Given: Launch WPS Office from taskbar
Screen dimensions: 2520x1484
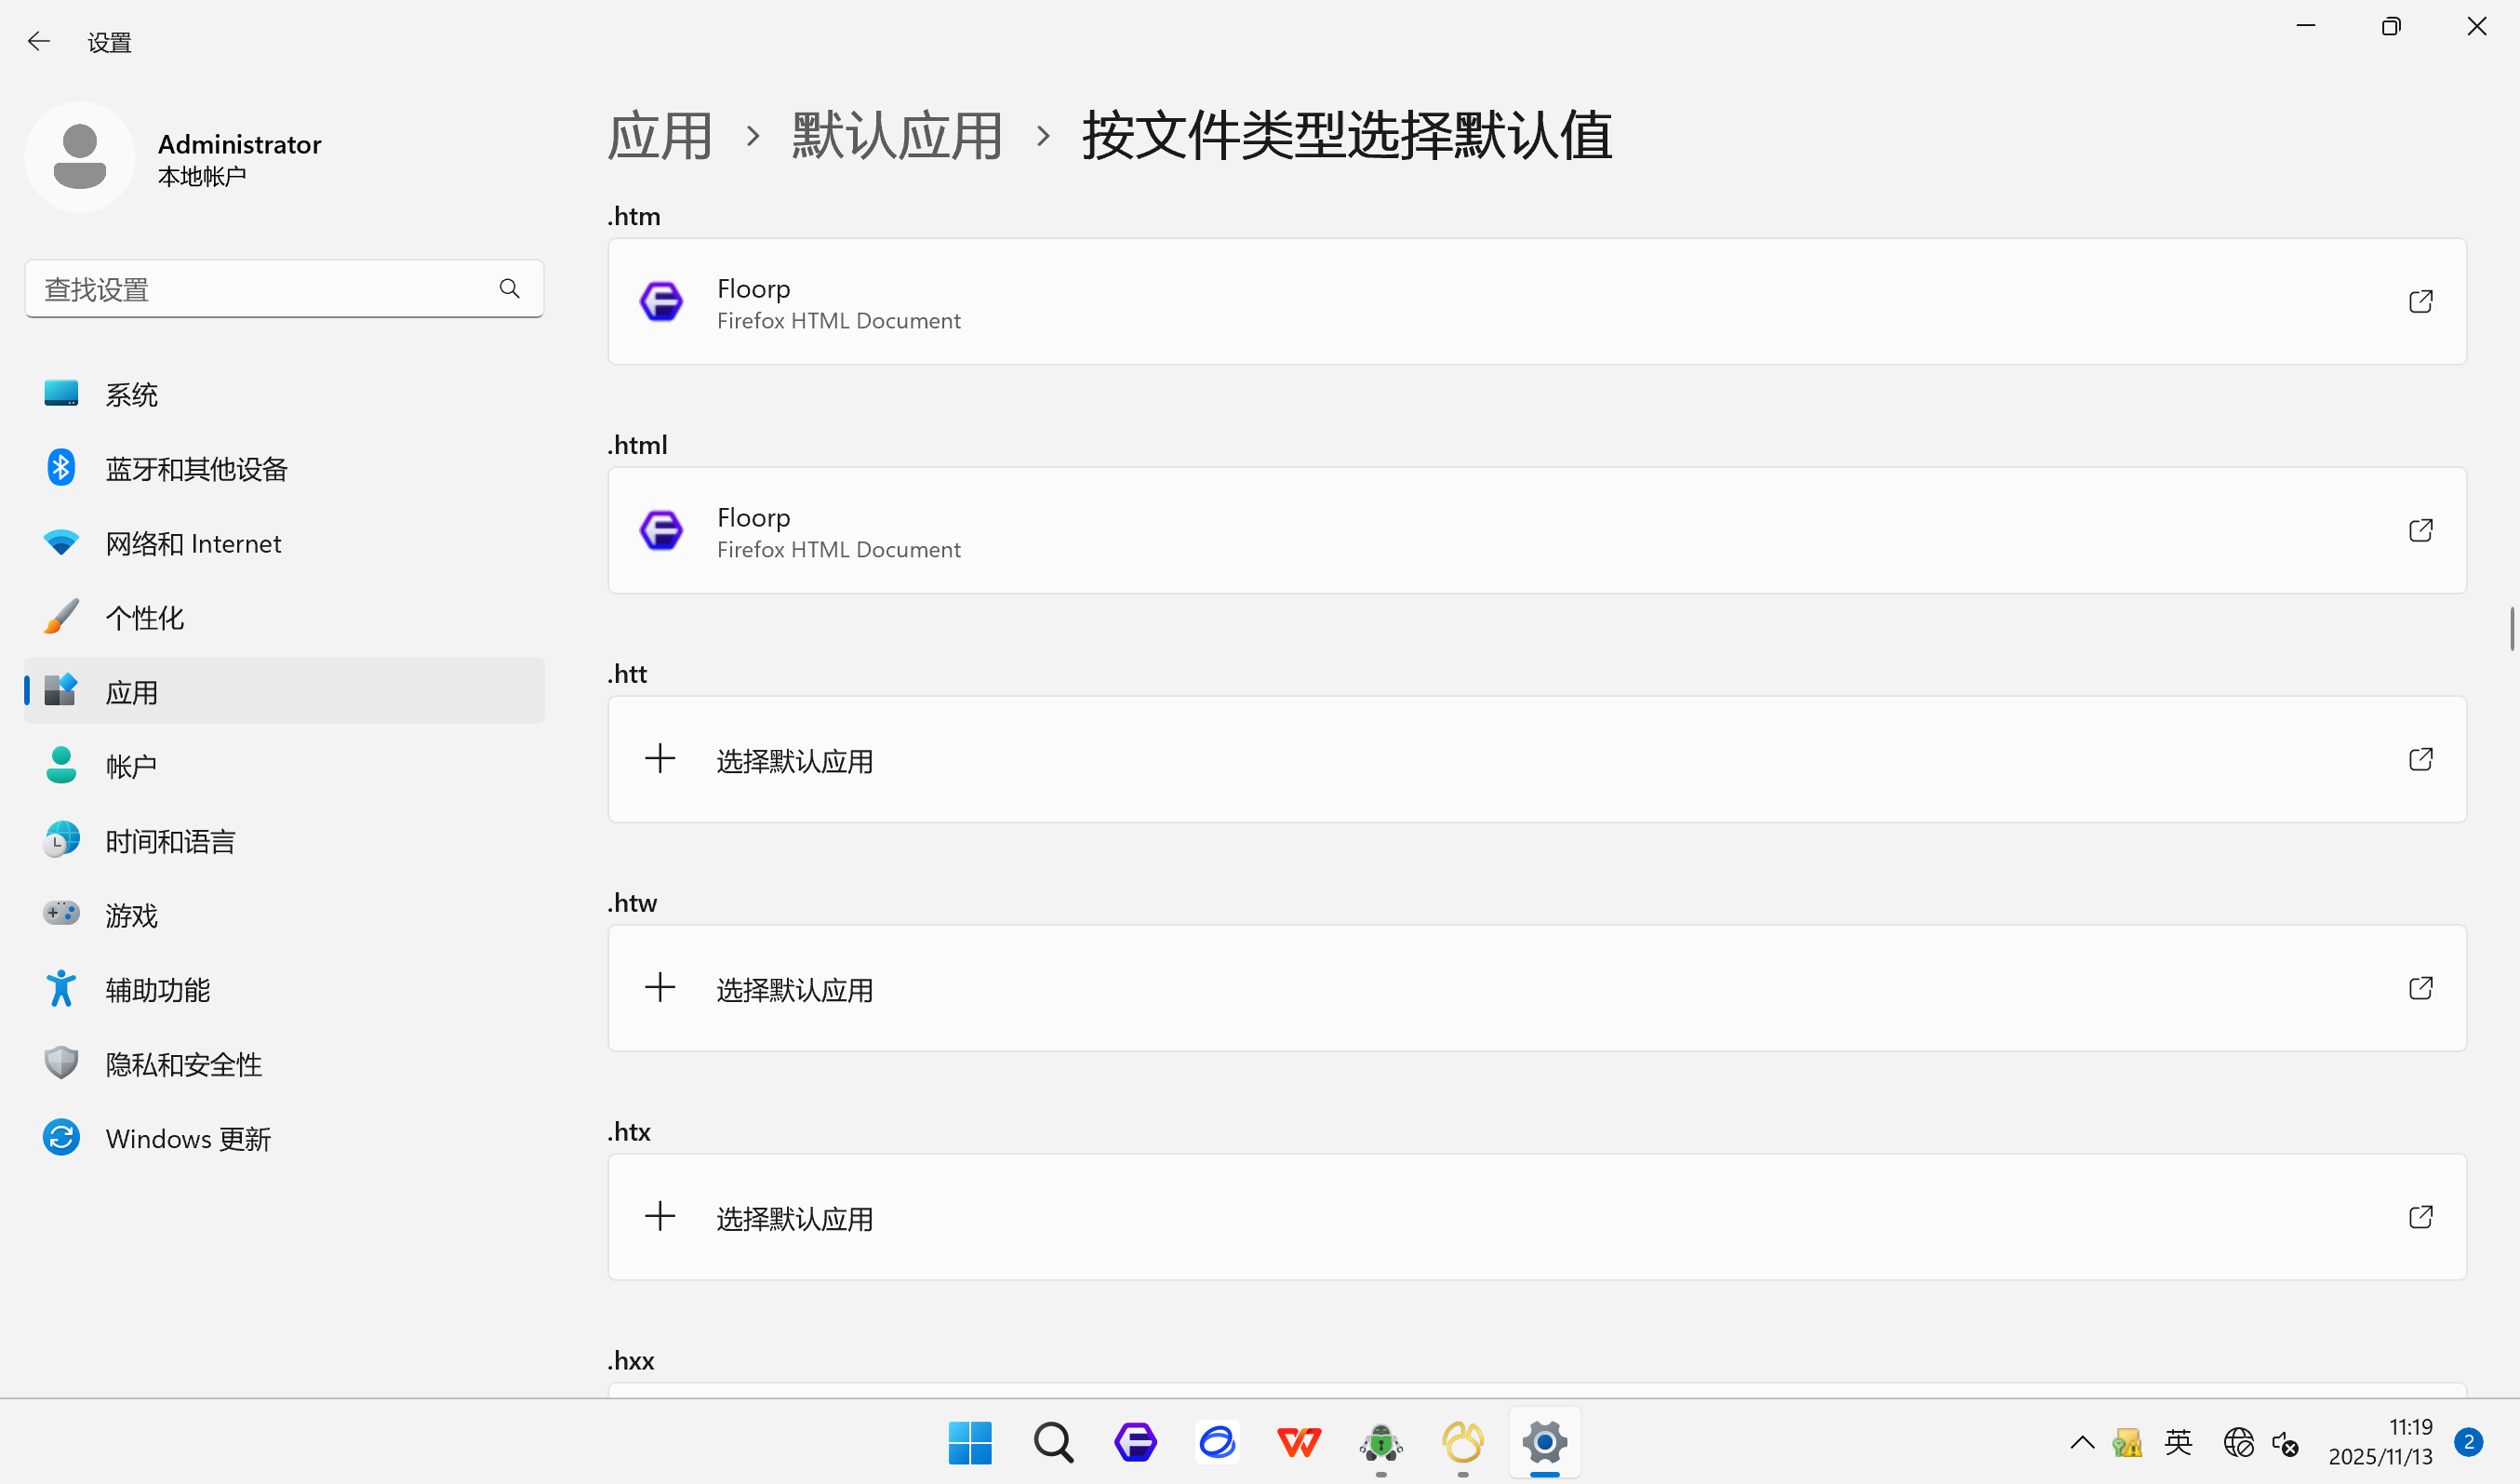Looking at the screenshot, I should click(1299, 1442).
